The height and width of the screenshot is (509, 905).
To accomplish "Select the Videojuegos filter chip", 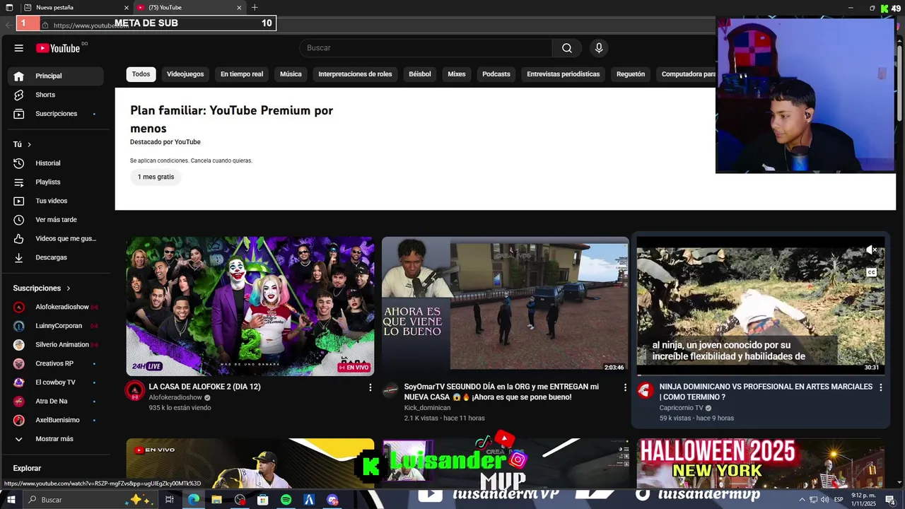I will pyautogui.click(x=185, y=74).
